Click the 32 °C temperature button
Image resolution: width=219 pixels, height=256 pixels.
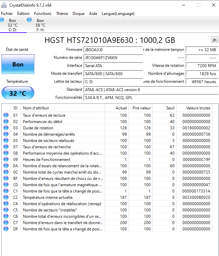pos(18,93)
